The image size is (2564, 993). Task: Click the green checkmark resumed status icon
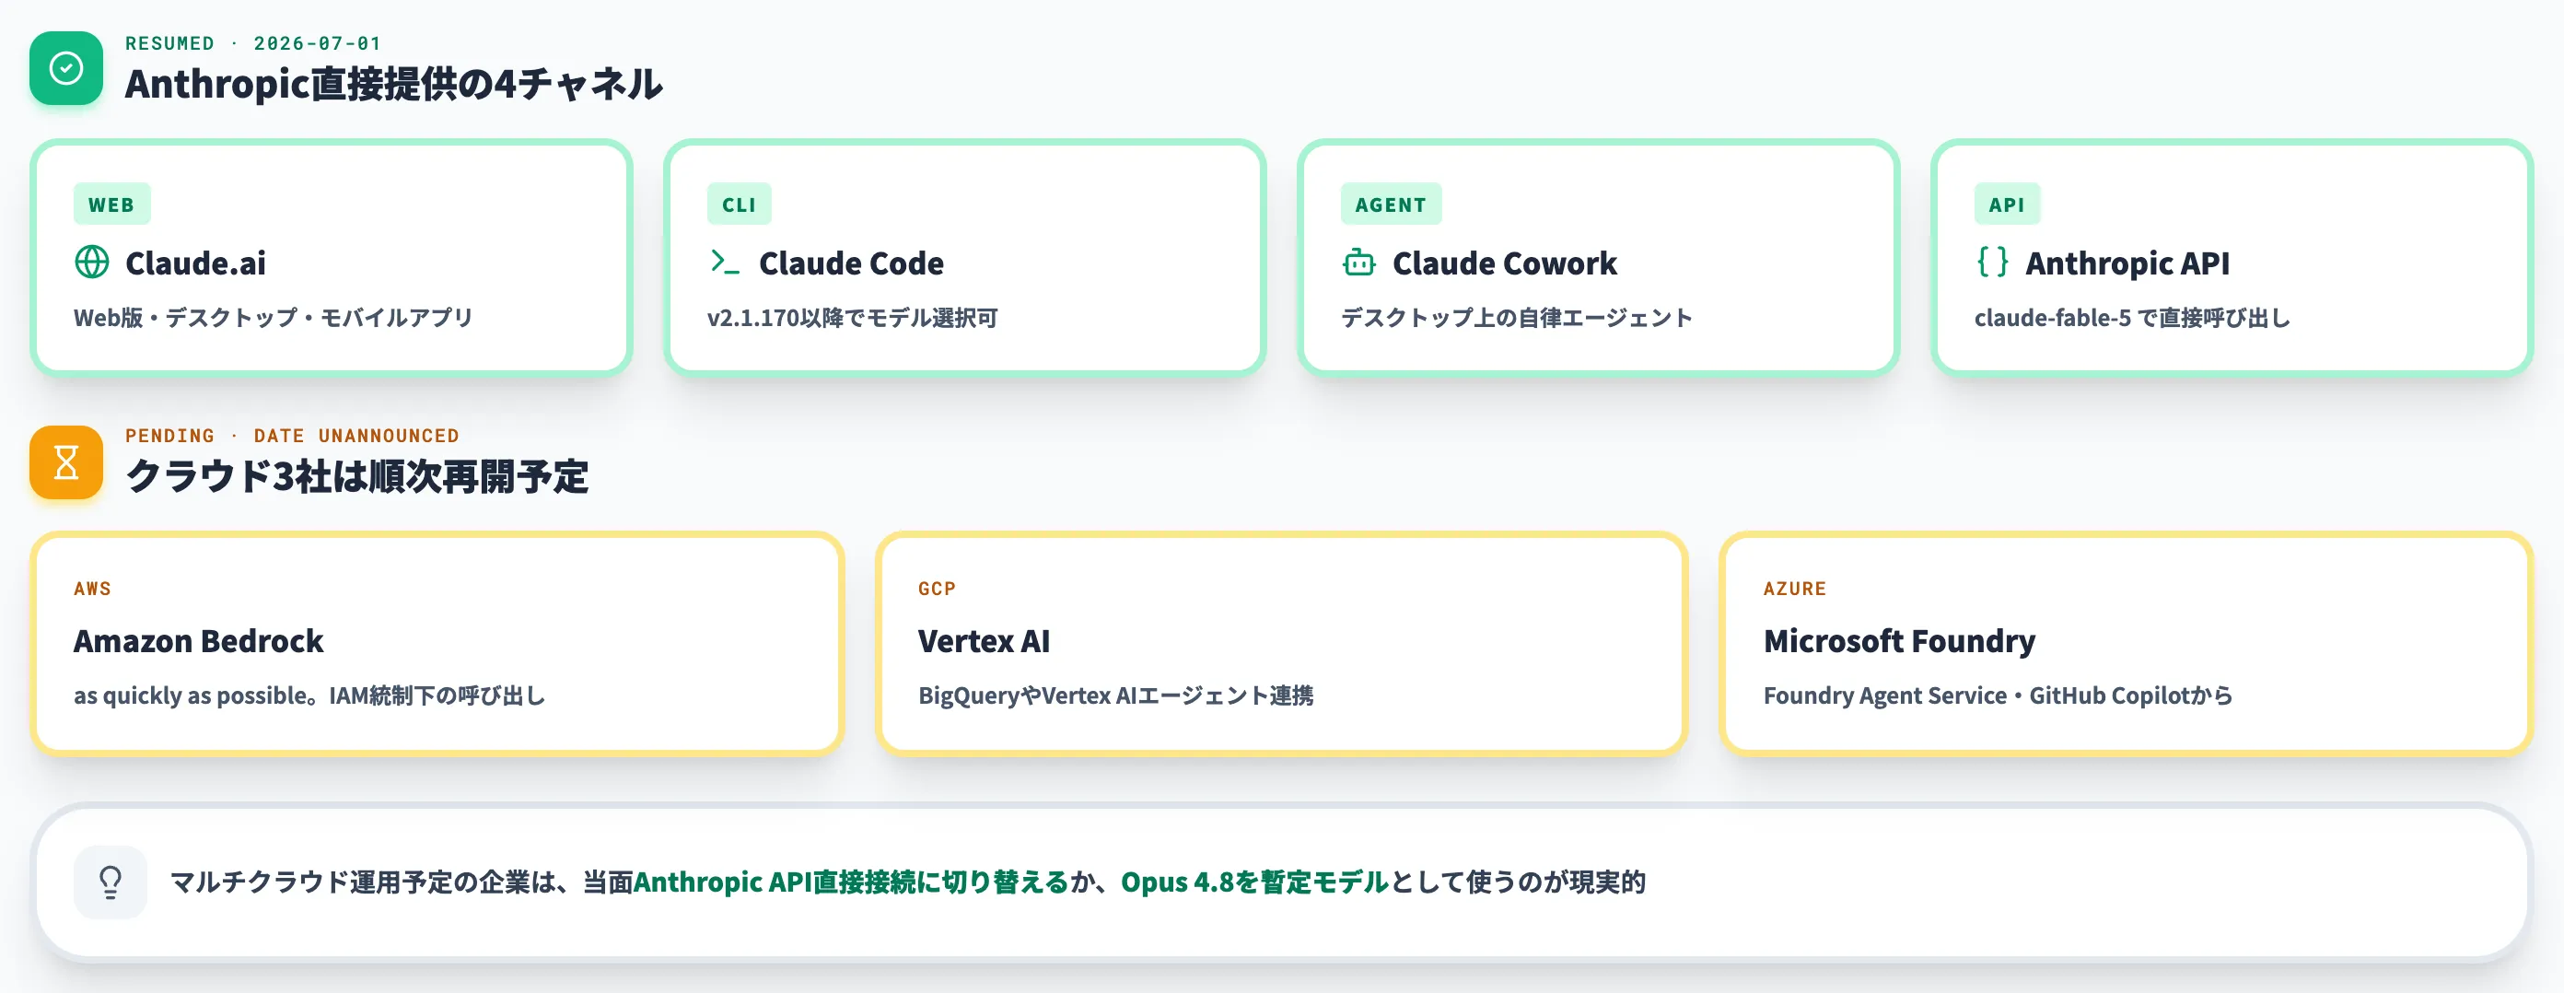[x=65, y=68]
